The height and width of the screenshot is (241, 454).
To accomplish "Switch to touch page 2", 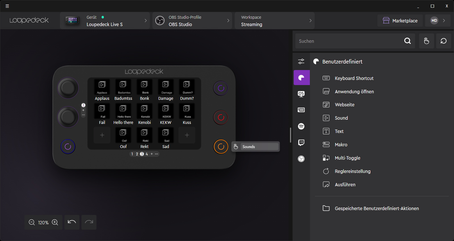I will (137, 154).
